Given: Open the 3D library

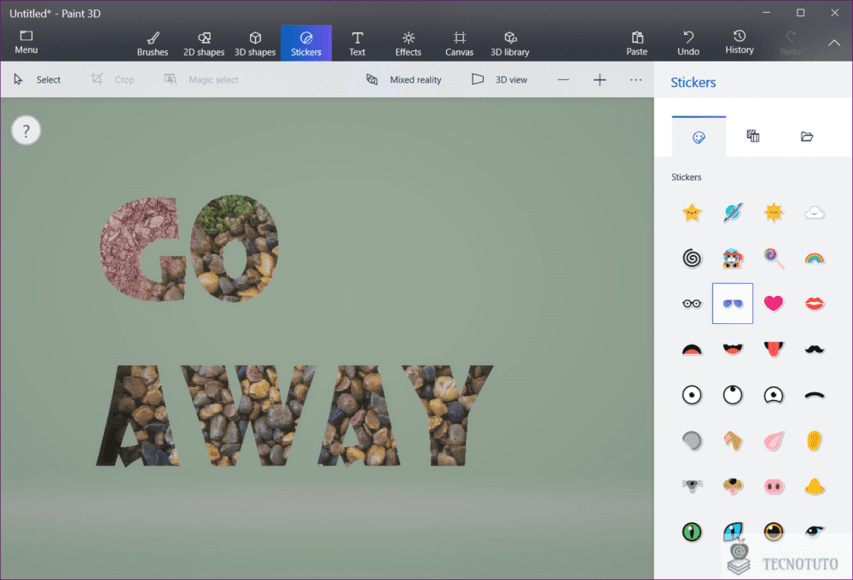Looking at the screenshot, I should (510, 43).
